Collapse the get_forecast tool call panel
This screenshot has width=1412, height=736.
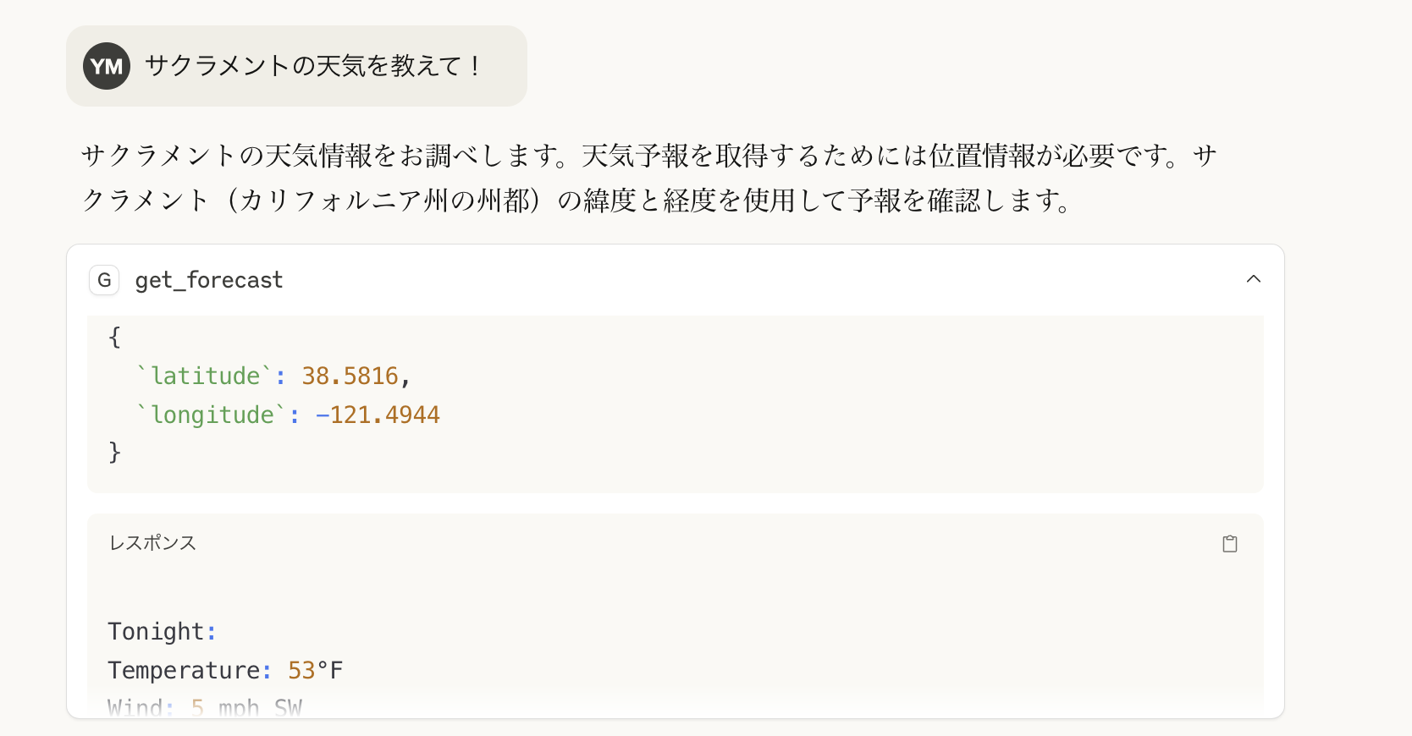pyautogui.click(x=1254, y=279)
